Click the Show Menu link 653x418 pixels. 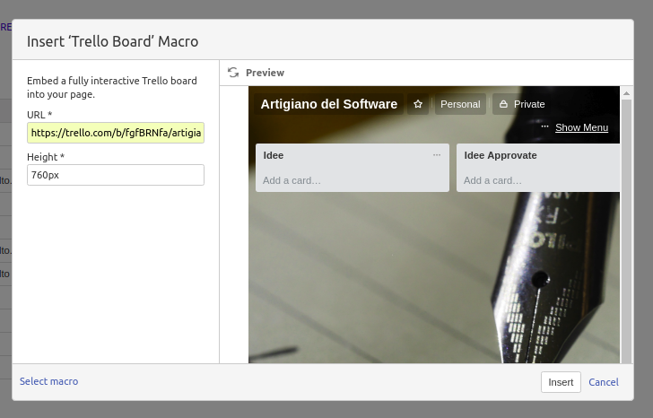click(581, 127)
